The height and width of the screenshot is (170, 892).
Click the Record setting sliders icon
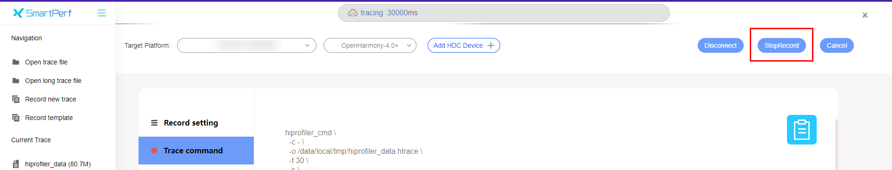click(x=154, y=123)
